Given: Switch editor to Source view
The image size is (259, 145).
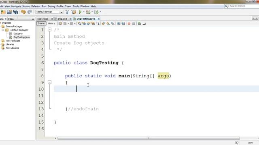Looking at the screenshot, I should coord(41,23).
